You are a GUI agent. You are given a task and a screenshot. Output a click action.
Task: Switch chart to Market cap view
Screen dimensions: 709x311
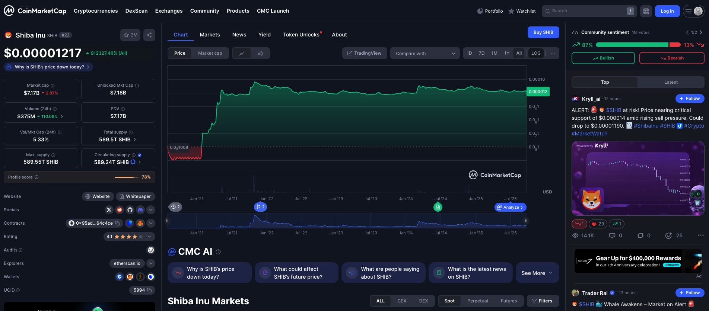click(210, 53)
